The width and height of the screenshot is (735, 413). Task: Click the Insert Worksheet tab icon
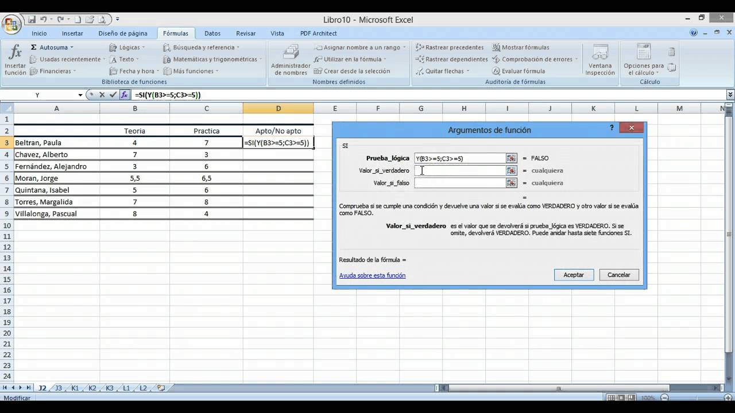pos(161,388)
